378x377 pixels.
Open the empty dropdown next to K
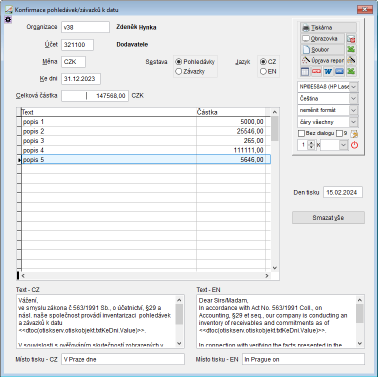click(x=344, y=145)
